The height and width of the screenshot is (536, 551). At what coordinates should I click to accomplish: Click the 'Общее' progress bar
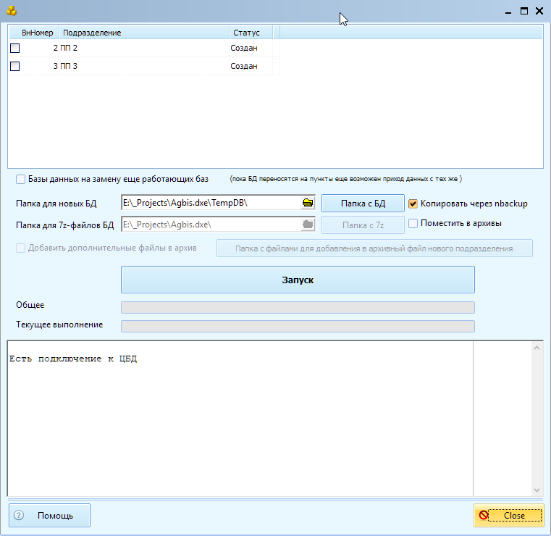point(298,307)
